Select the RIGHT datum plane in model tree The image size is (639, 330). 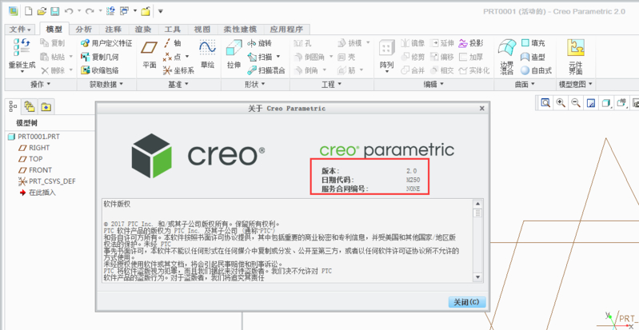coord(34,148)
